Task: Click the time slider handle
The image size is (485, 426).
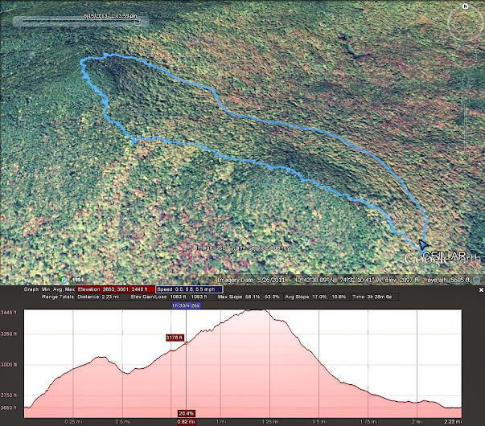Action: pos(138,23)
